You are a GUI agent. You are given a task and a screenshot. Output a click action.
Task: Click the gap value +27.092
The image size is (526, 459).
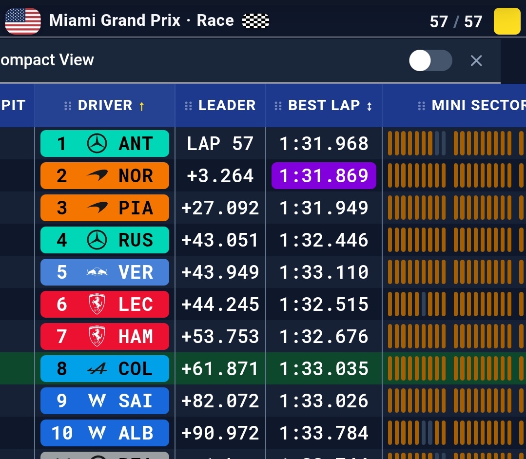pos(220,208)
